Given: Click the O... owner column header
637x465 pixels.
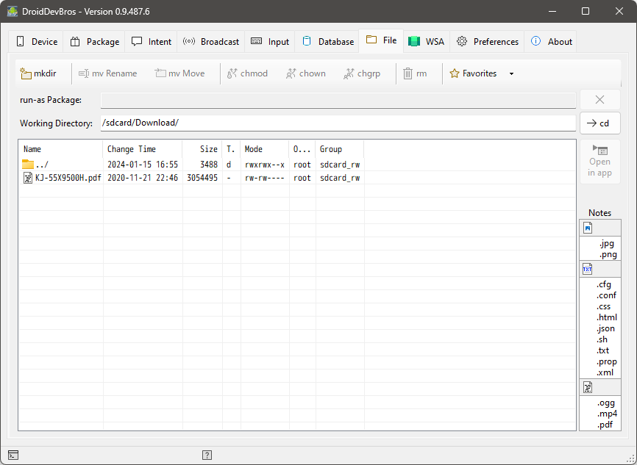Looking at the screenshot, I should pos(302,149).
